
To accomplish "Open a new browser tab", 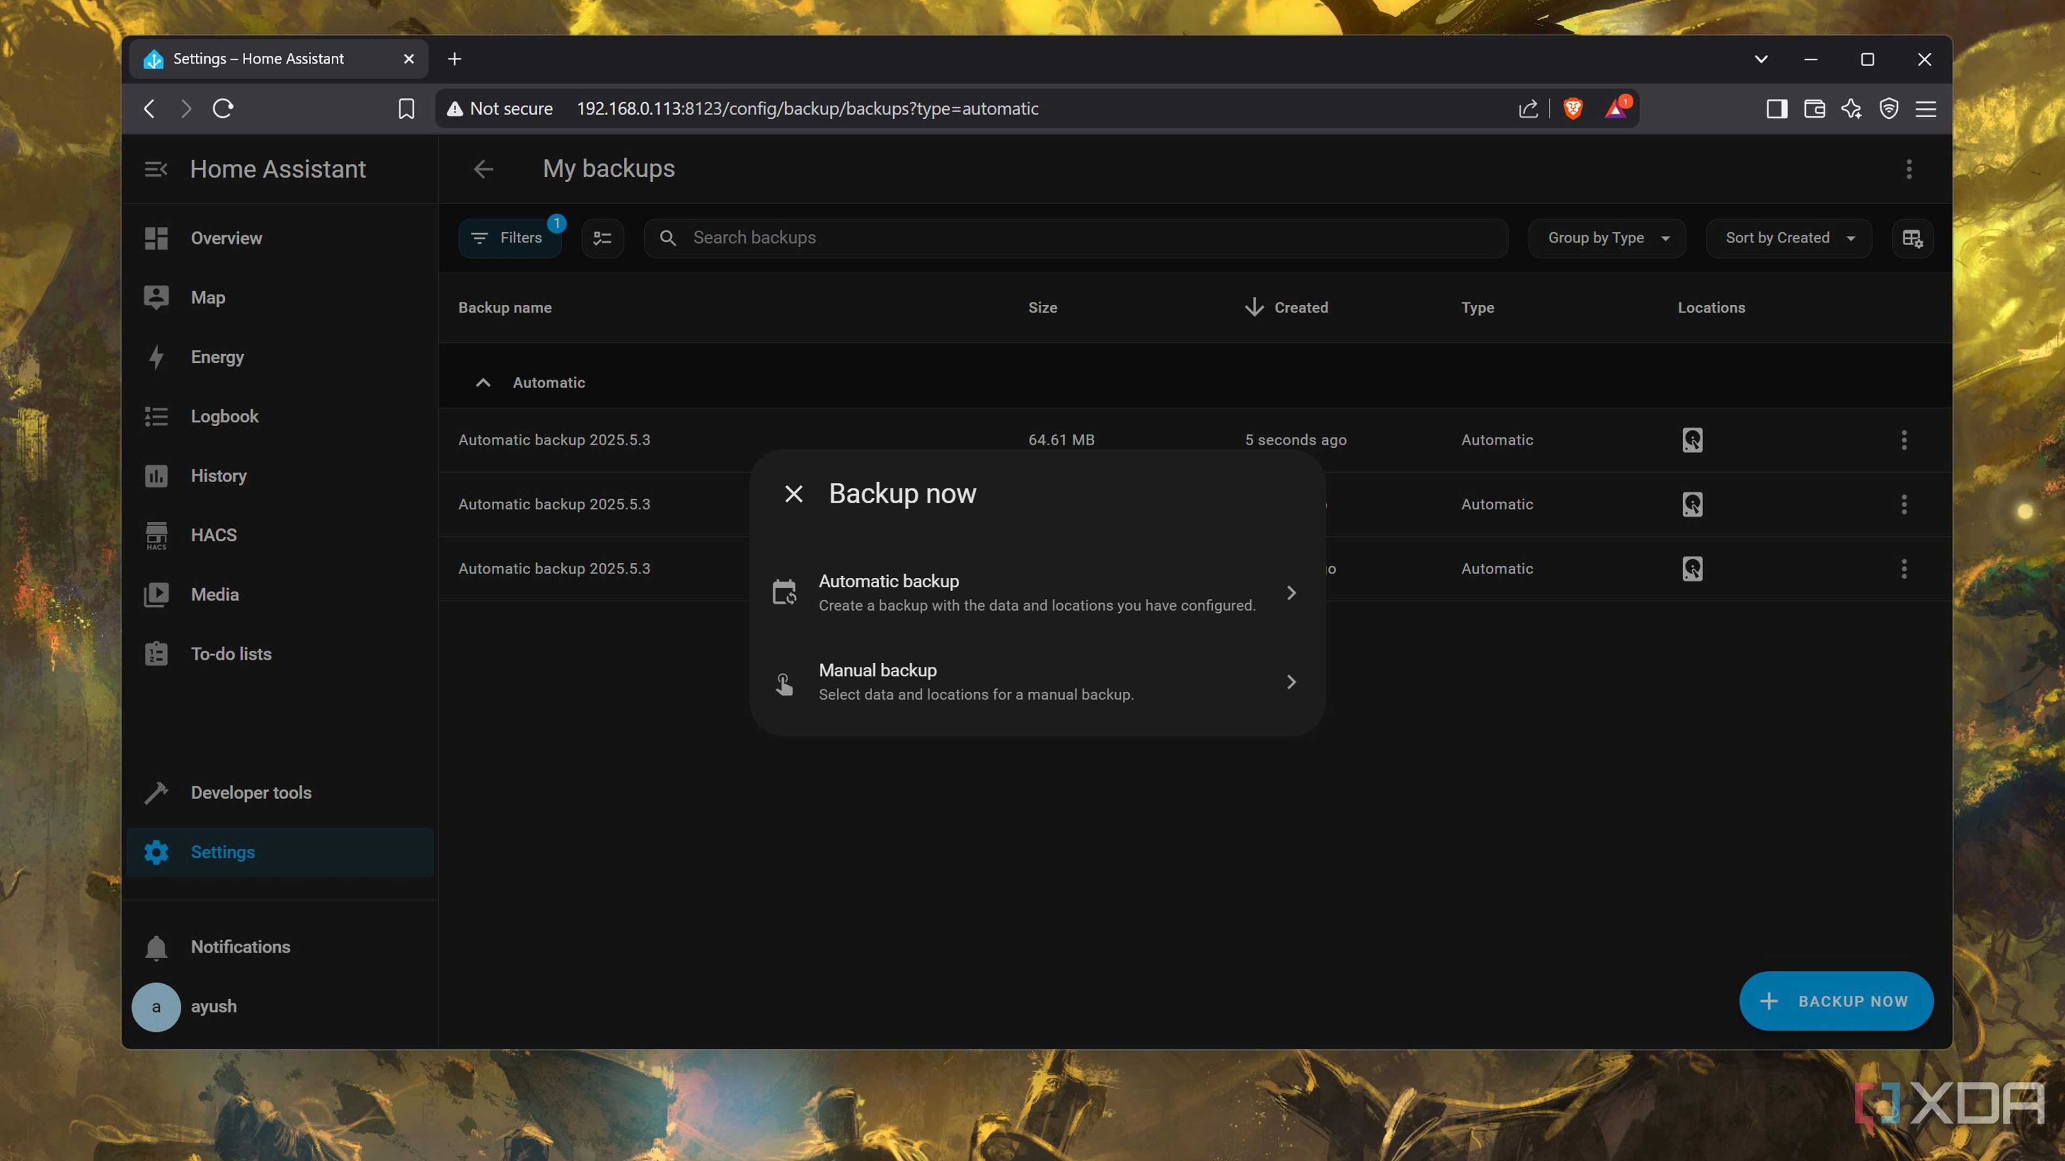I will 454,59.
